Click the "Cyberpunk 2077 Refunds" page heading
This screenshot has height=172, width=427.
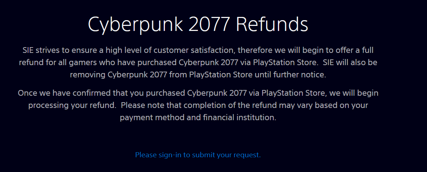point(198,24)
